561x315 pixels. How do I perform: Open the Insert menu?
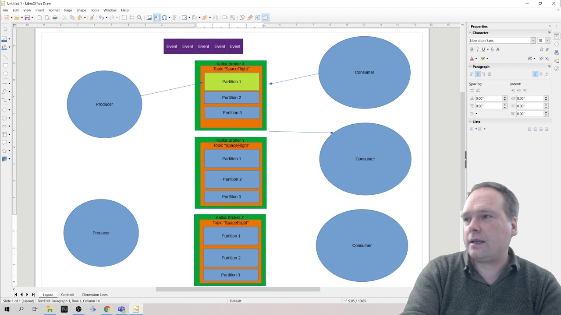point(39,10)
